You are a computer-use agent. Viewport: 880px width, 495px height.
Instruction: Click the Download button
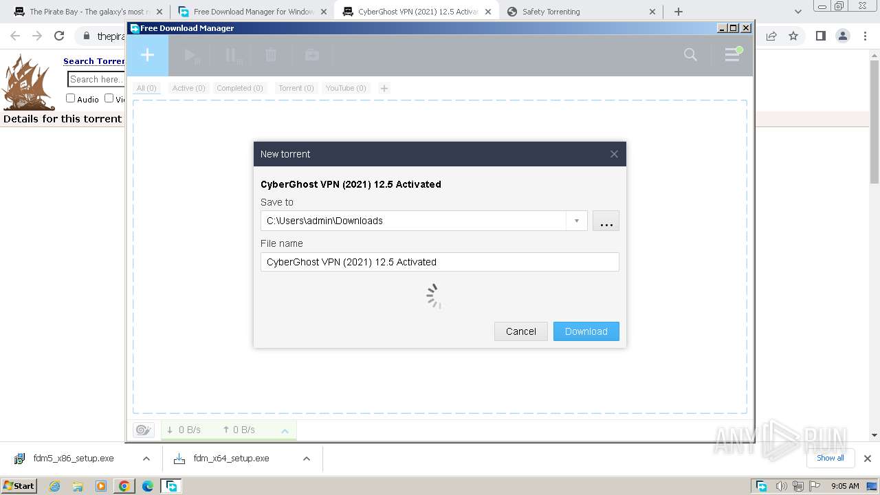click(x=586, y=331)
